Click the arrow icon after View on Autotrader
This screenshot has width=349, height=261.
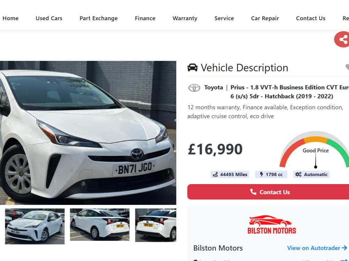[x=344, y=248]
